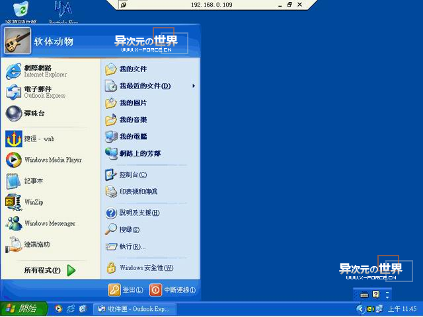Click the 登出 log off button
Viewport: 423px width, 317px height.
point(126,290)
